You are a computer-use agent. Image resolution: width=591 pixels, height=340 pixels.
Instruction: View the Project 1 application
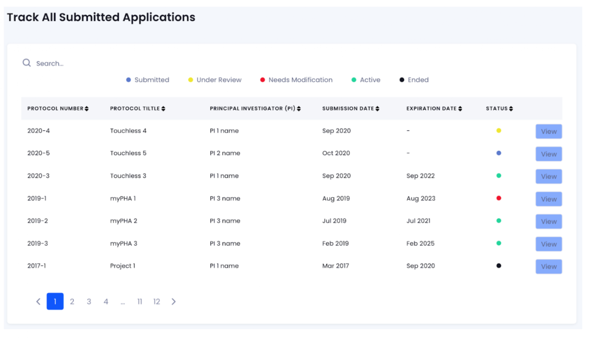tap(549, 267)
